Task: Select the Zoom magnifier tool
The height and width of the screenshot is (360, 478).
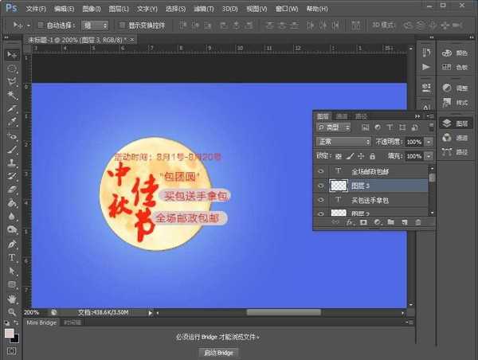Action: [12, 311]
